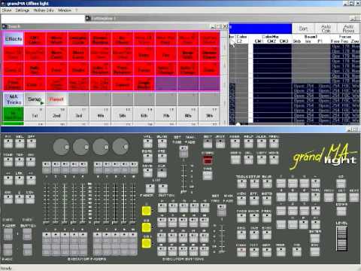This screenshot has height=271, width=361.
Task: Click the DEL key
Action: tap(248, 160)
